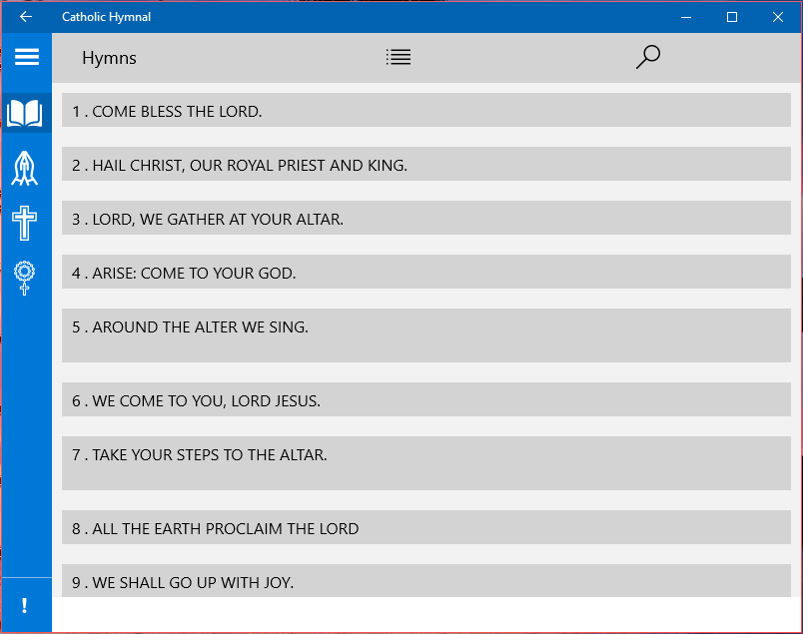
Task: Open hymn 5 Around the Alter We Sing
Action: click(426, 334)
